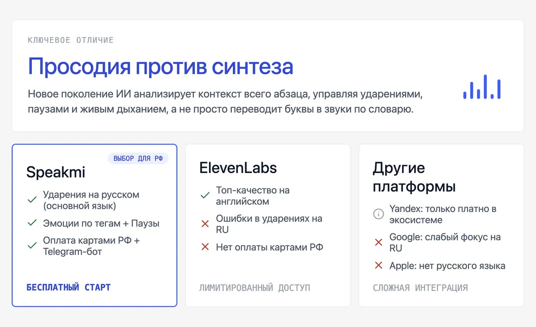536x327 pixels.
Task: Click text Нет оплаты картами РФ
Action: 270,247
